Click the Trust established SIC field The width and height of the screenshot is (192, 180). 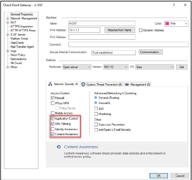114,52
